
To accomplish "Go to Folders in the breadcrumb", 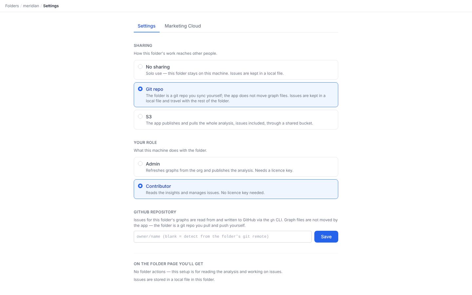I will coord(12,6).
